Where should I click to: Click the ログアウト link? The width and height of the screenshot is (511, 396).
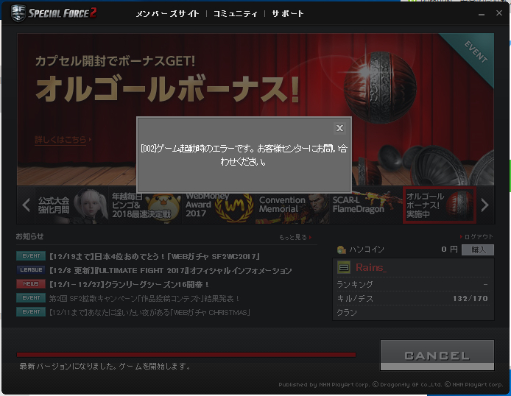click(x=476, y=237)
